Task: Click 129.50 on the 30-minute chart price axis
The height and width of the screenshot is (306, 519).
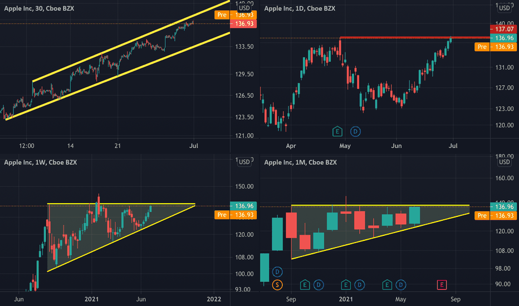Action: point(244,74)
